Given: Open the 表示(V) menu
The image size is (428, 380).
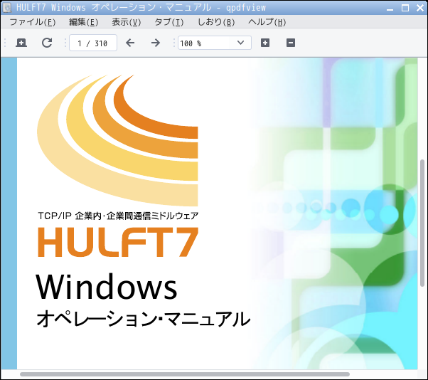Looking at the screenshot, I should coord(126,22).
